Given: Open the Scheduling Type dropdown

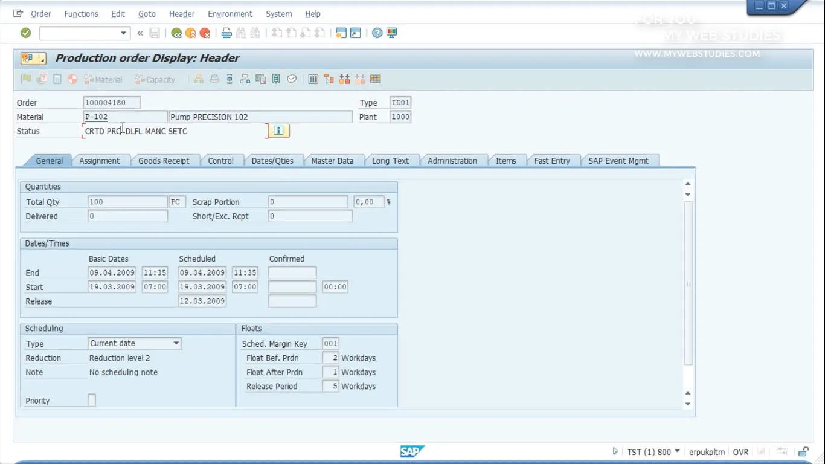Looking at the screenshot, I should (x=176, y=343).
